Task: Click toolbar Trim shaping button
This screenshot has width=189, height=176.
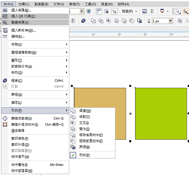Action: coord(101,21)
